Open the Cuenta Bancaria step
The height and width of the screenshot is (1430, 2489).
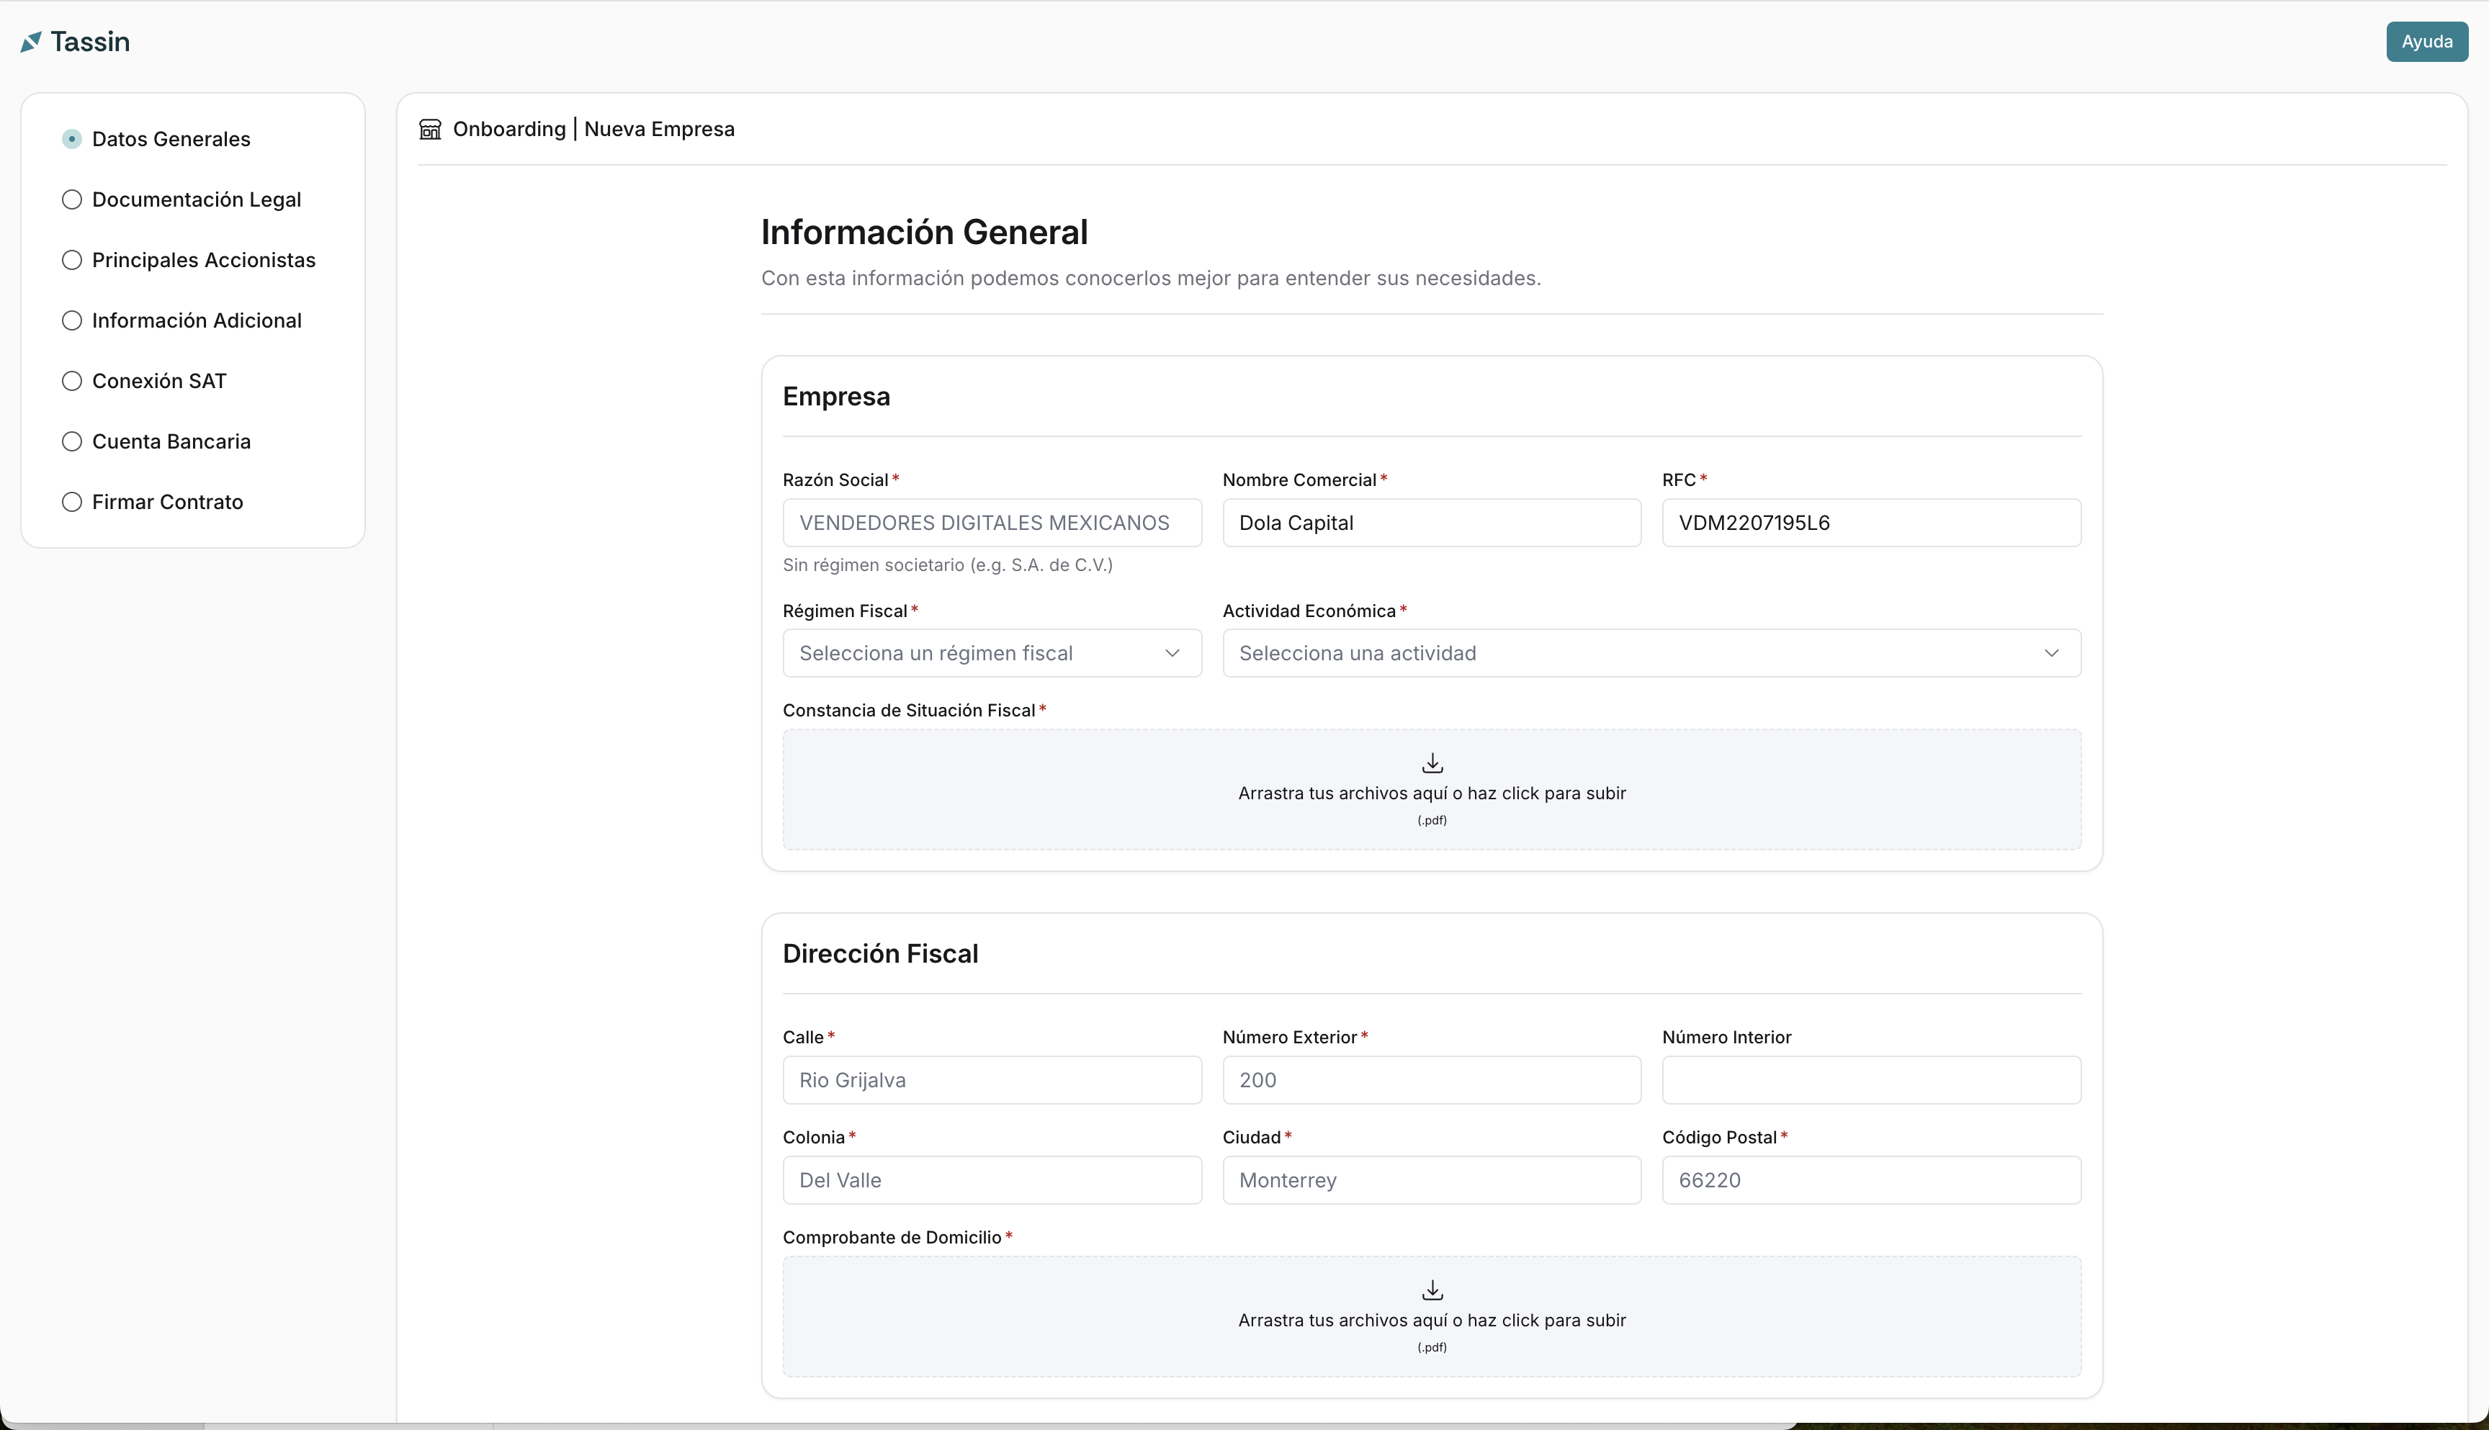pyautogui.click(x=171, y=442)
